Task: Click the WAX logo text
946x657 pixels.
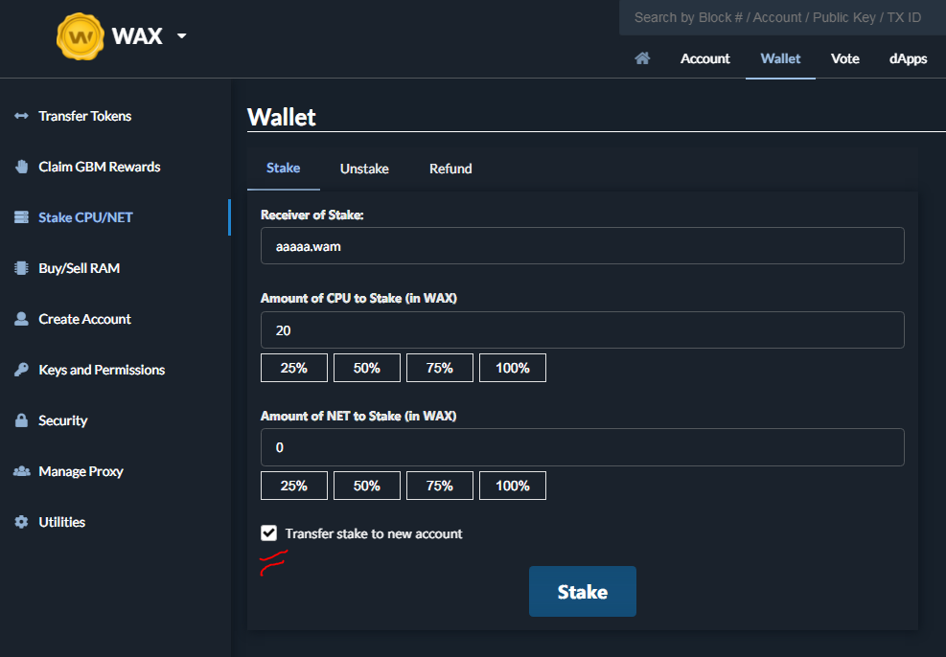Action: click(137, 36)
